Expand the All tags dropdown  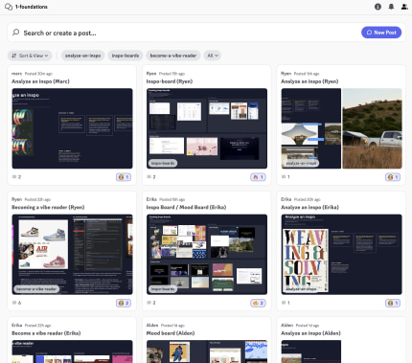[213, 56]
